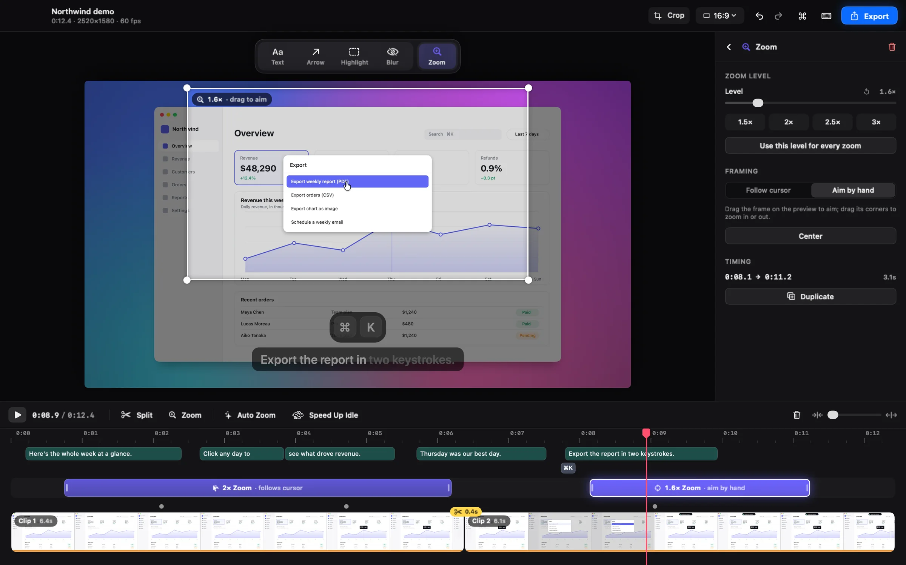Toggle the keyboard overlay icon

(826, 16)
